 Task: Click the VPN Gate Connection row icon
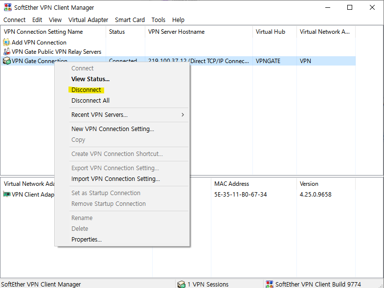tap(7, 61)
